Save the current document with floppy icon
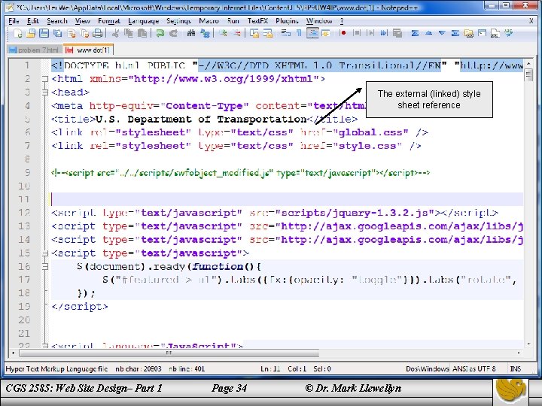Image resolution: width=542 pixels, height=406 pixels. (44, 34)
